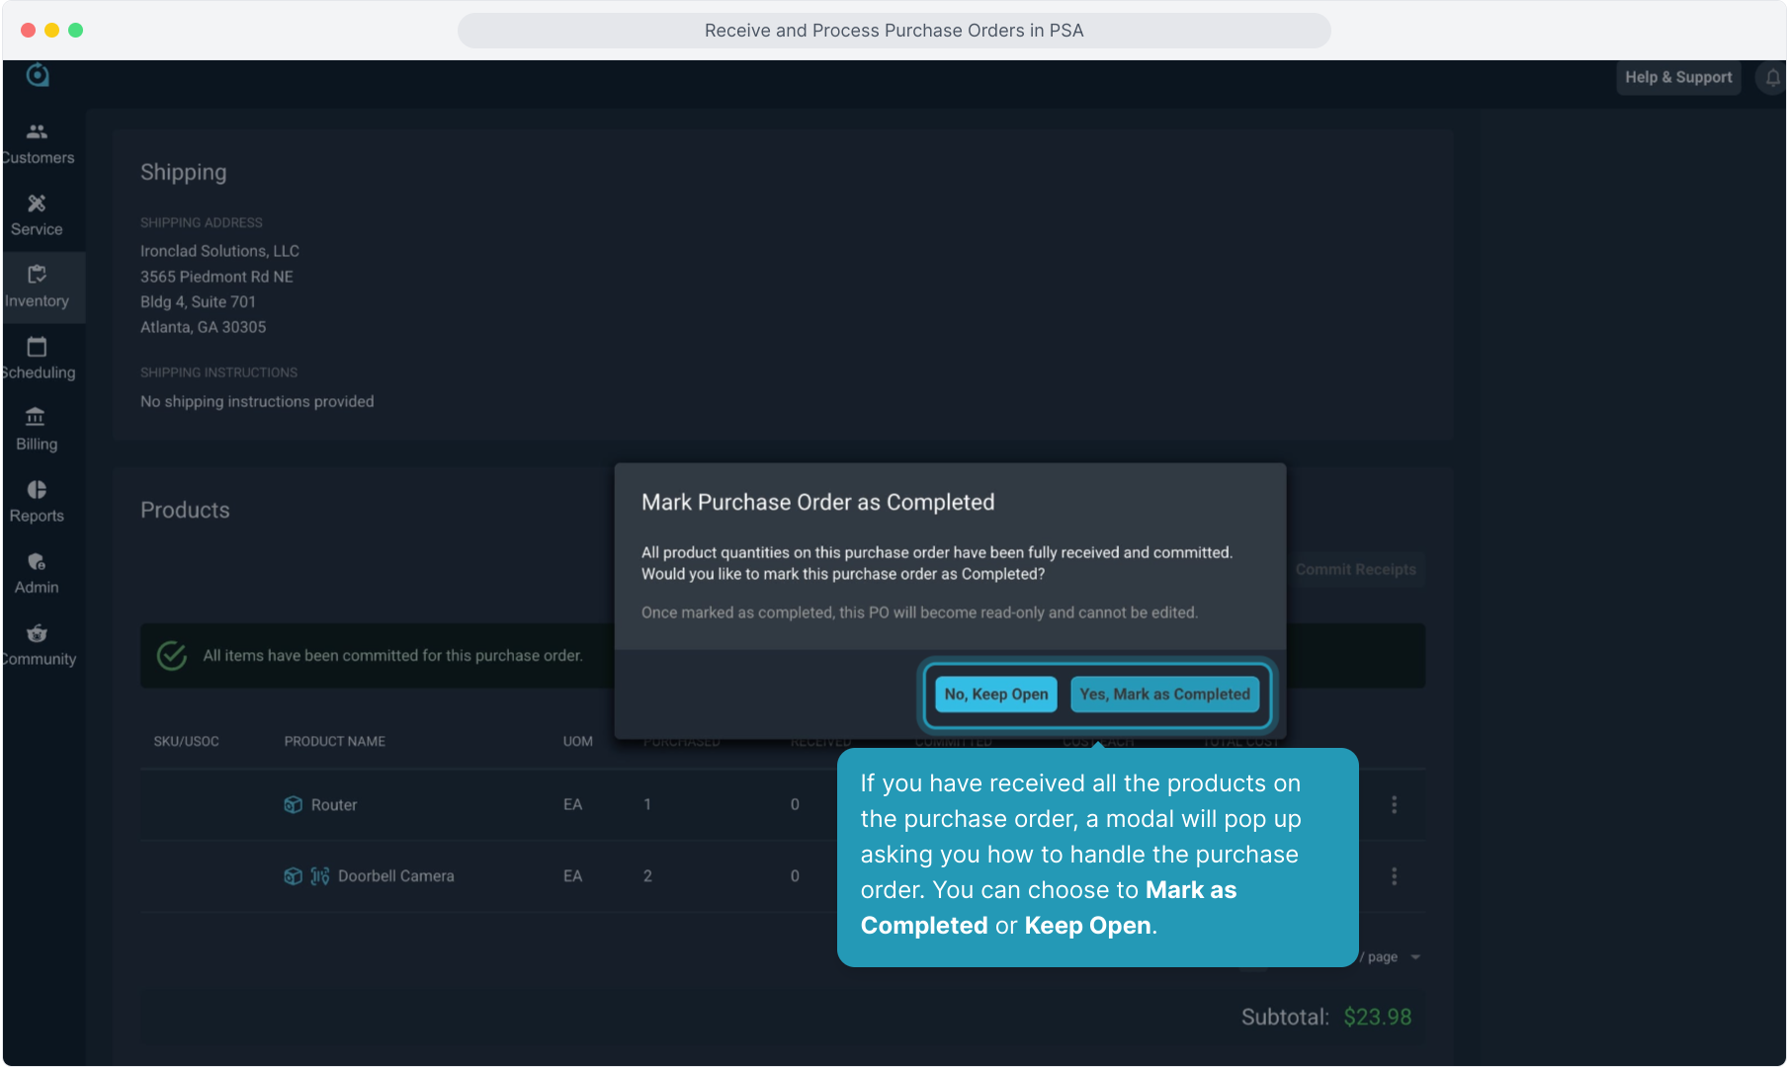Click the Doorbell Camera serialized icon
The height and width of the screenshot is (1067, 1789).
pos(320,876)
